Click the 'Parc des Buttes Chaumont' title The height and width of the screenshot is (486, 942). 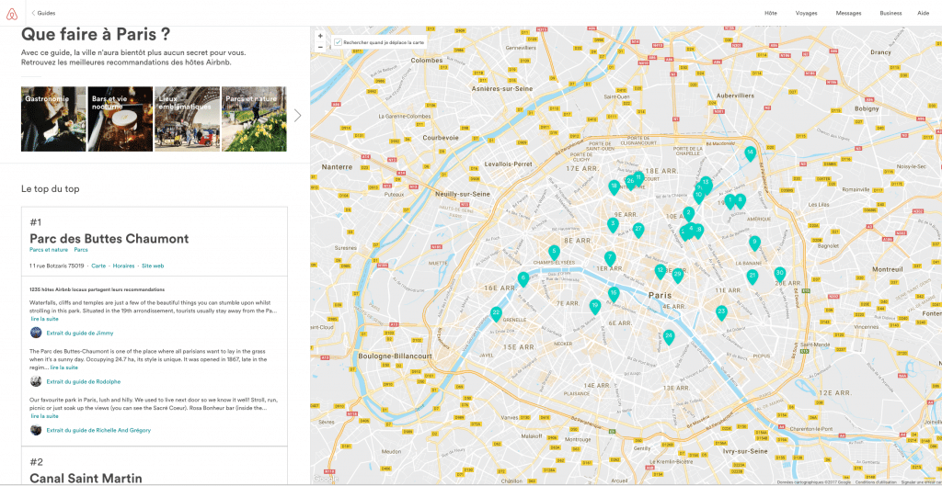[109, 238]
